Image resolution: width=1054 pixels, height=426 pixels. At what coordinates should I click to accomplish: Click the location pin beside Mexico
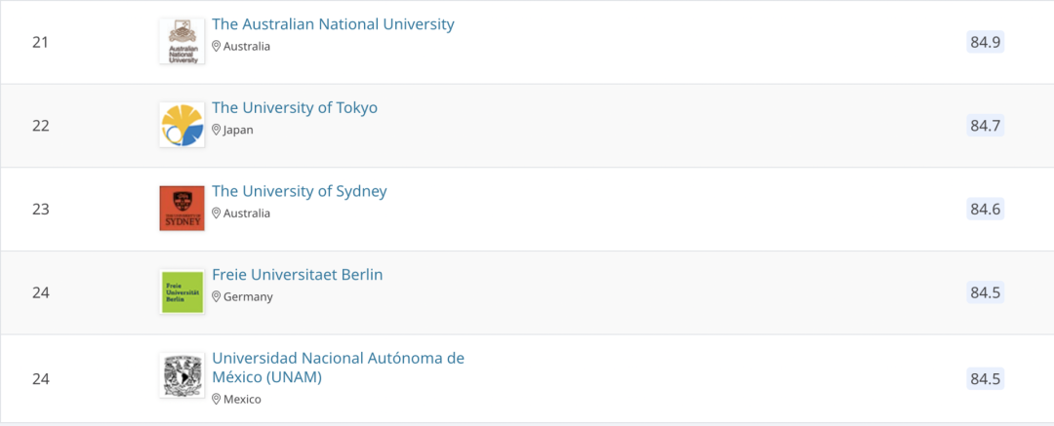217,399
